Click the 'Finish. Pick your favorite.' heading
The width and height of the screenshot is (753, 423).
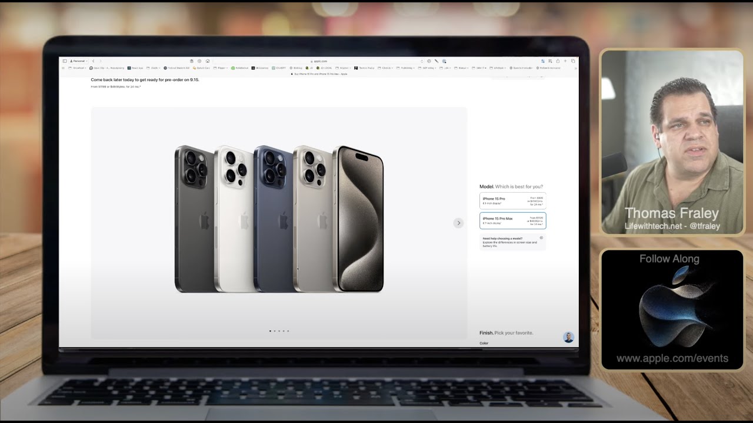point(506,333)
